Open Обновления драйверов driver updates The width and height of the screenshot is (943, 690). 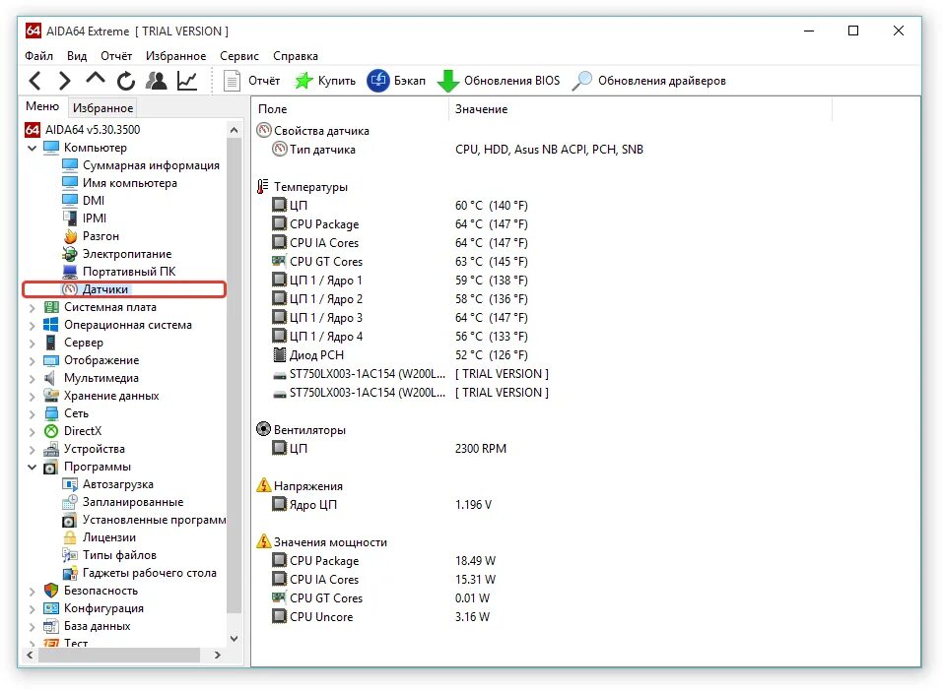click(649, 81)
